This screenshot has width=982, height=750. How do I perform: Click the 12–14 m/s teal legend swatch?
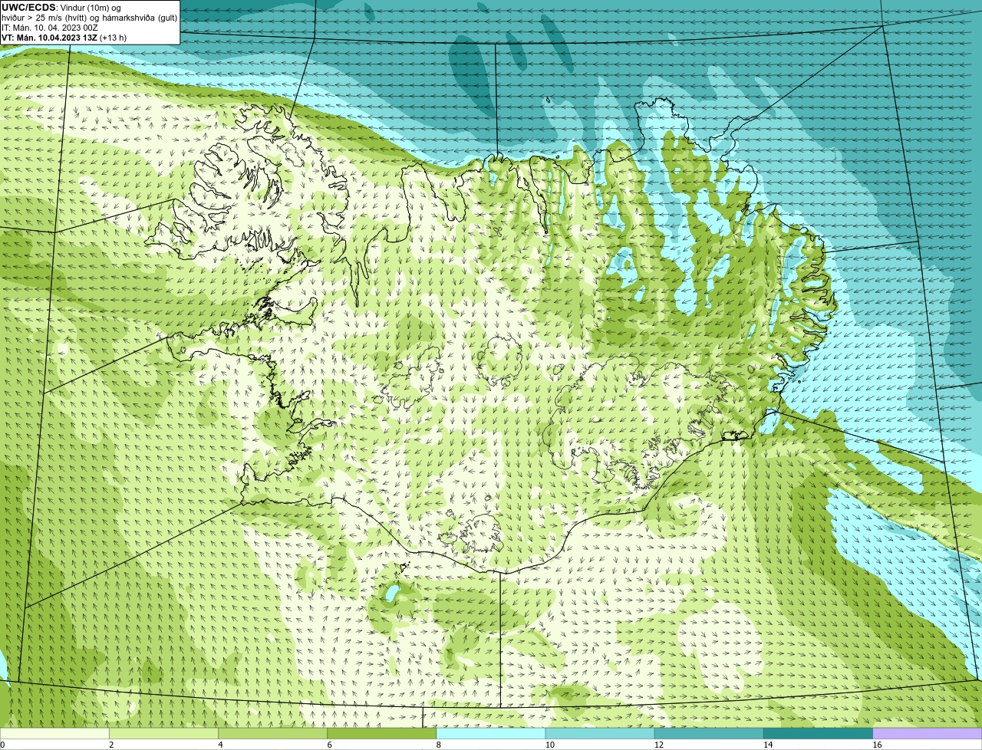tap(709, 734)
